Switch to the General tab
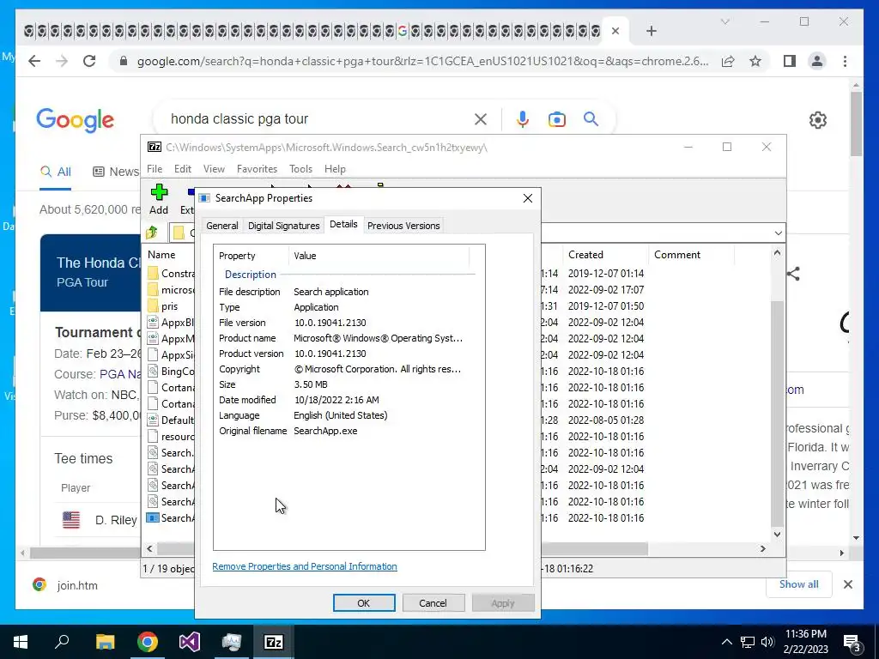This screenshot has width=879, height=659. (222, 226)
